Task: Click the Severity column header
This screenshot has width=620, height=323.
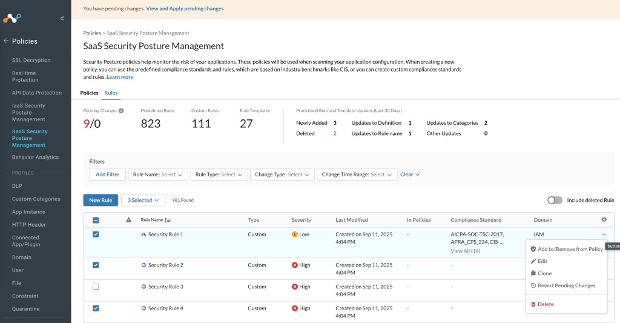Action: [302, 220]
